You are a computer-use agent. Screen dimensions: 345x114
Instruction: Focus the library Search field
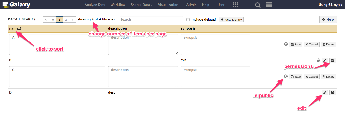coord(151,19)
